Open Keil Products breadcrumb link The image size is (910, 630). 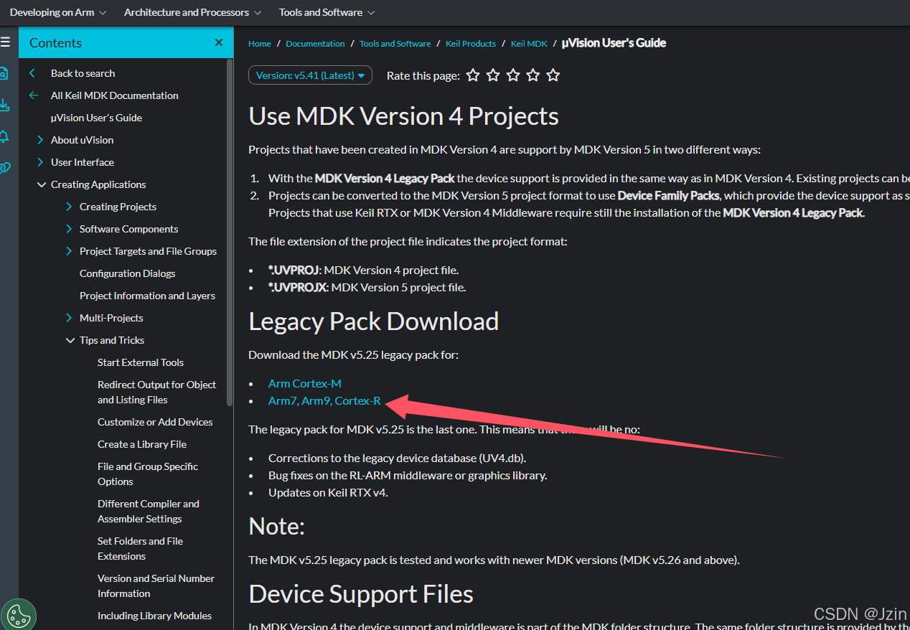[x=471, y=44]
